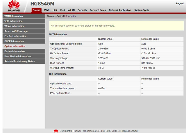186x133 pixels.
Task: Click the 'ONT Information' heading
Action: 58,34
